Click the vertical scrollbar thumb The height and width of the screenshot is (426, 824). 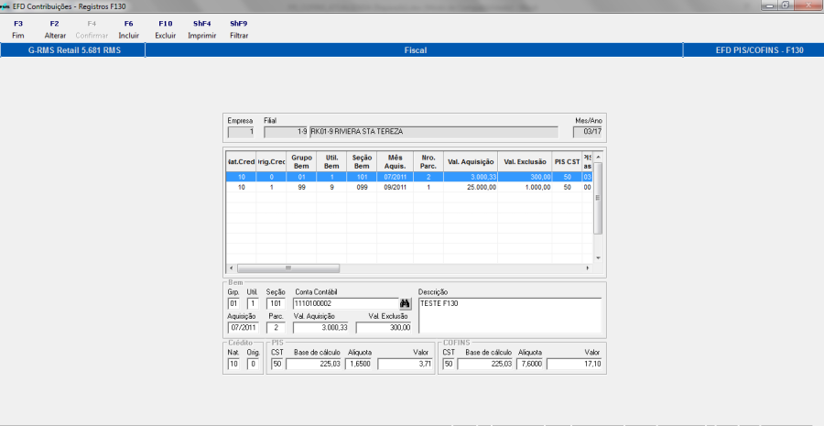(x=598, y=198)
